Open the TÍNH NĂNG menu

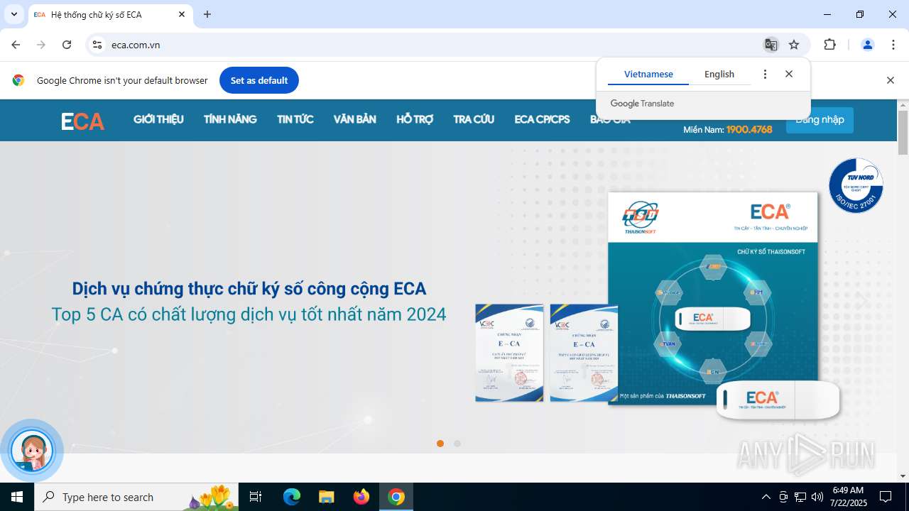coord(230,119)
